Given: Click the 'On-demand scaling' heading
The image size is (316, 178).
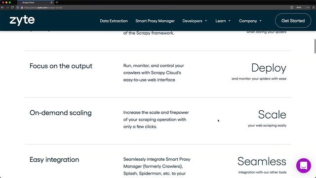Looking at the screenshot, I should pos(60,113).
